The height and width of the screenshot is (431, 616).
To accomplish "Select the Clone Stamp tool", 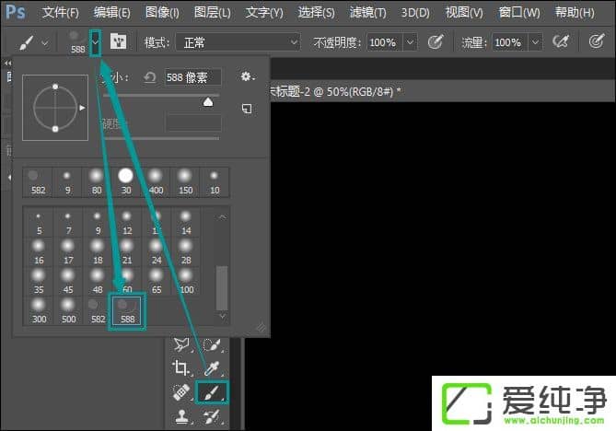I will 181,417.
